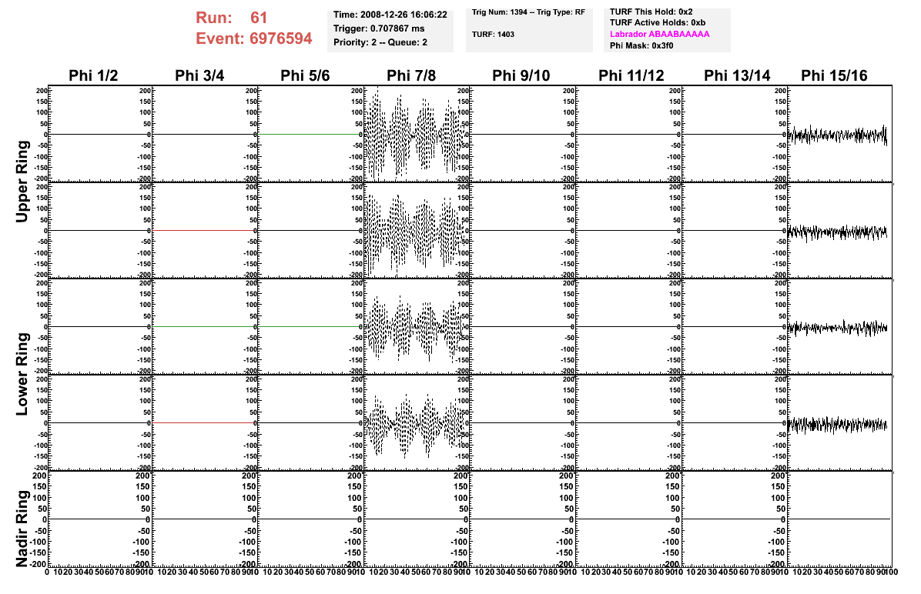The image size is (921, 594).
Task: Open second Upper Ring Phi 7/8 waveform plot
Action: (x=417, y=229)
